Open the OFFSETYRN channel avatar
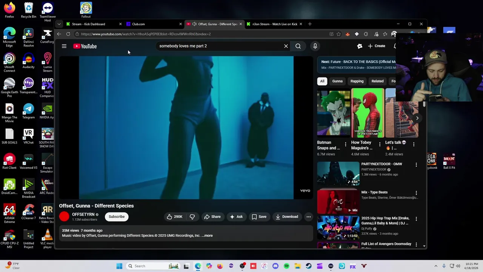 tap(64, 216)
